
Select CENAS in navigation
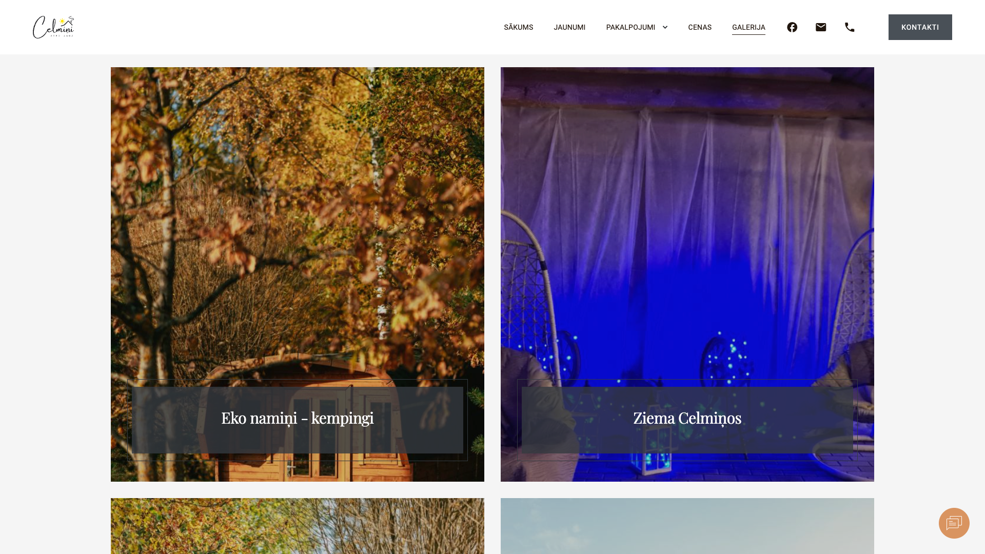tap(700, 27)
